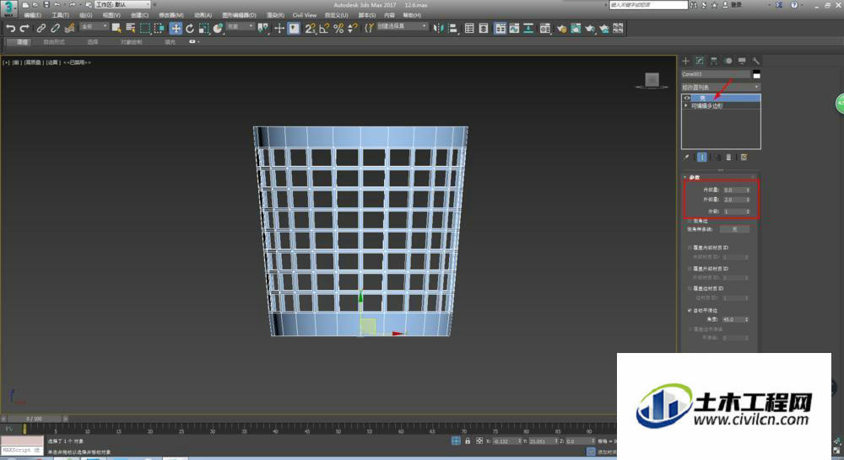Click Select and Manipulate crosshair icon
This screenshot has height=460, width=844.
coord(279,29)
